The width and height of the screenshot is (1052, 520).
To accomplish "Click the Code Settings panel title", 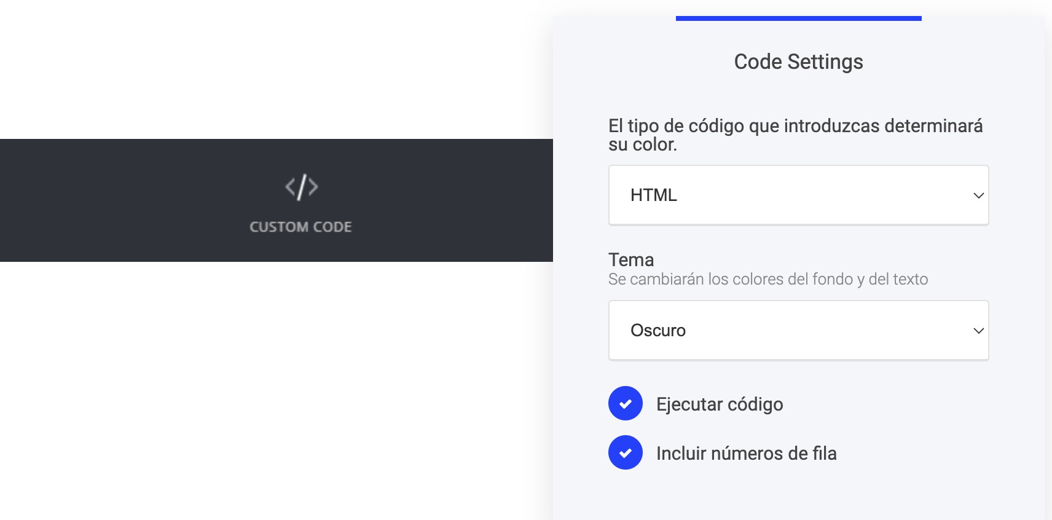I will tap(798, 61).
